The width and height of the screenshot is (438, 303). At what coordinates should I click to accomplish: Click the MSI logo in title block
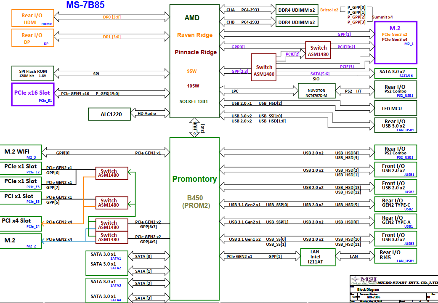(363, 281)
